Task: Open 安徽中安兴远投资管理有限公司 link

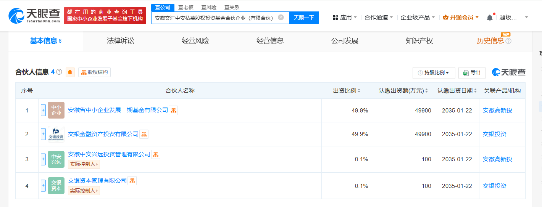Action: click(109, 154)
